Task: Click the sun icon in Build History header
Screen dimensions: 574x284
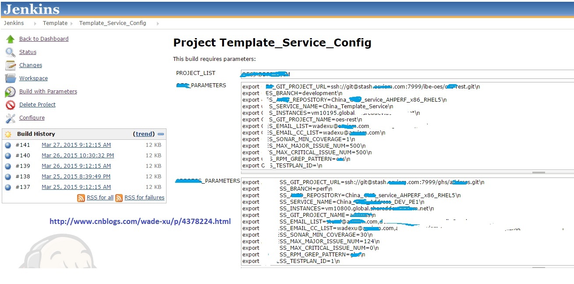Action: coord(8,134)
